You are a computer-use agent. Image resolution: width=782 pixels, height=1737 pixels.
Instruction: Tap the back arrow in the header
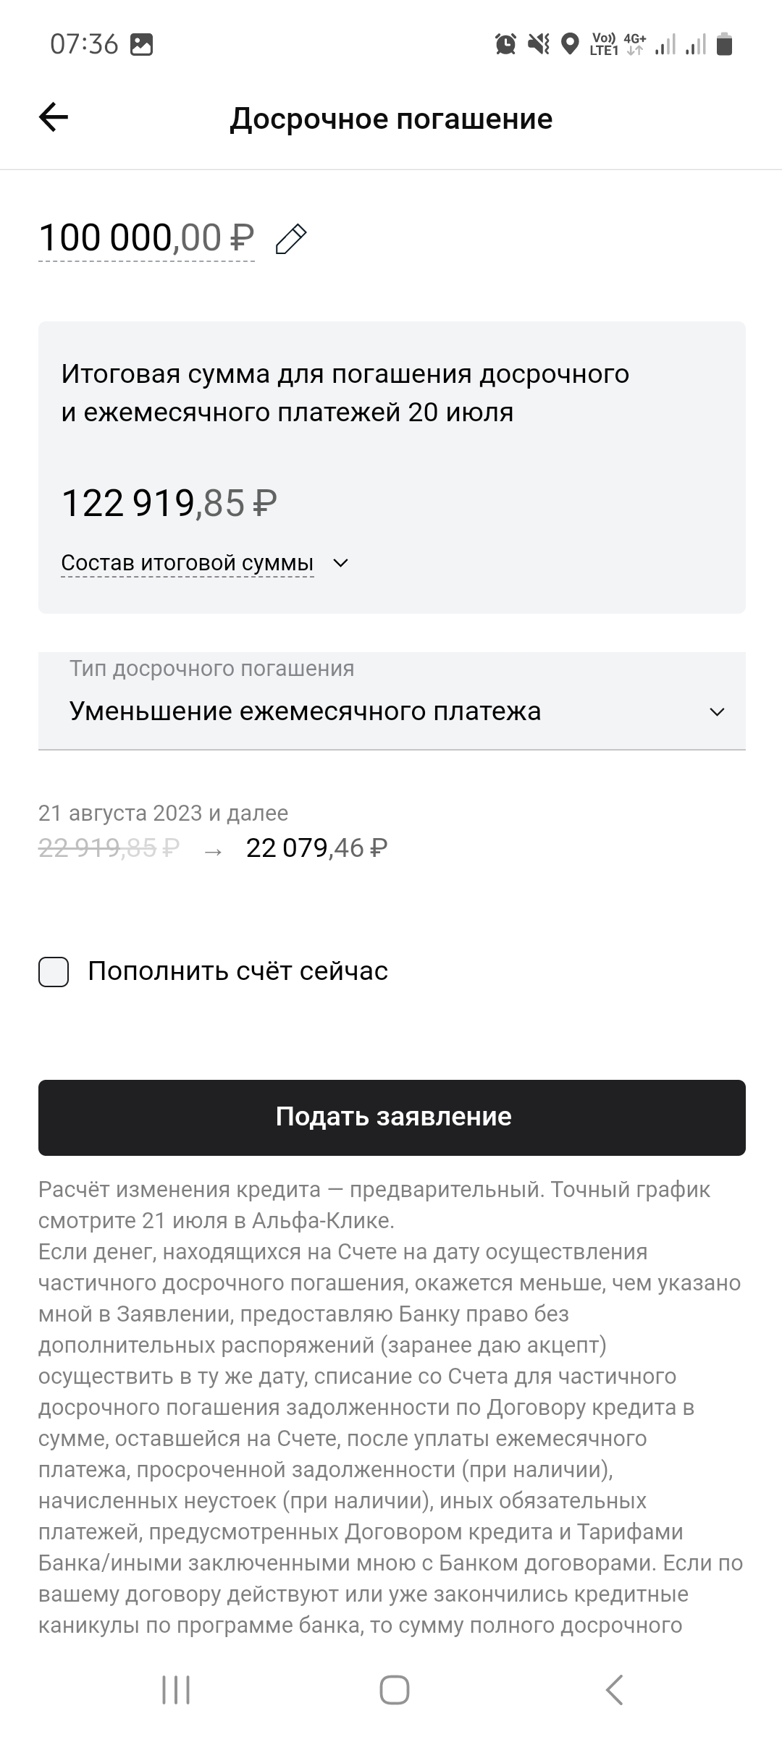tap(54, 117)
